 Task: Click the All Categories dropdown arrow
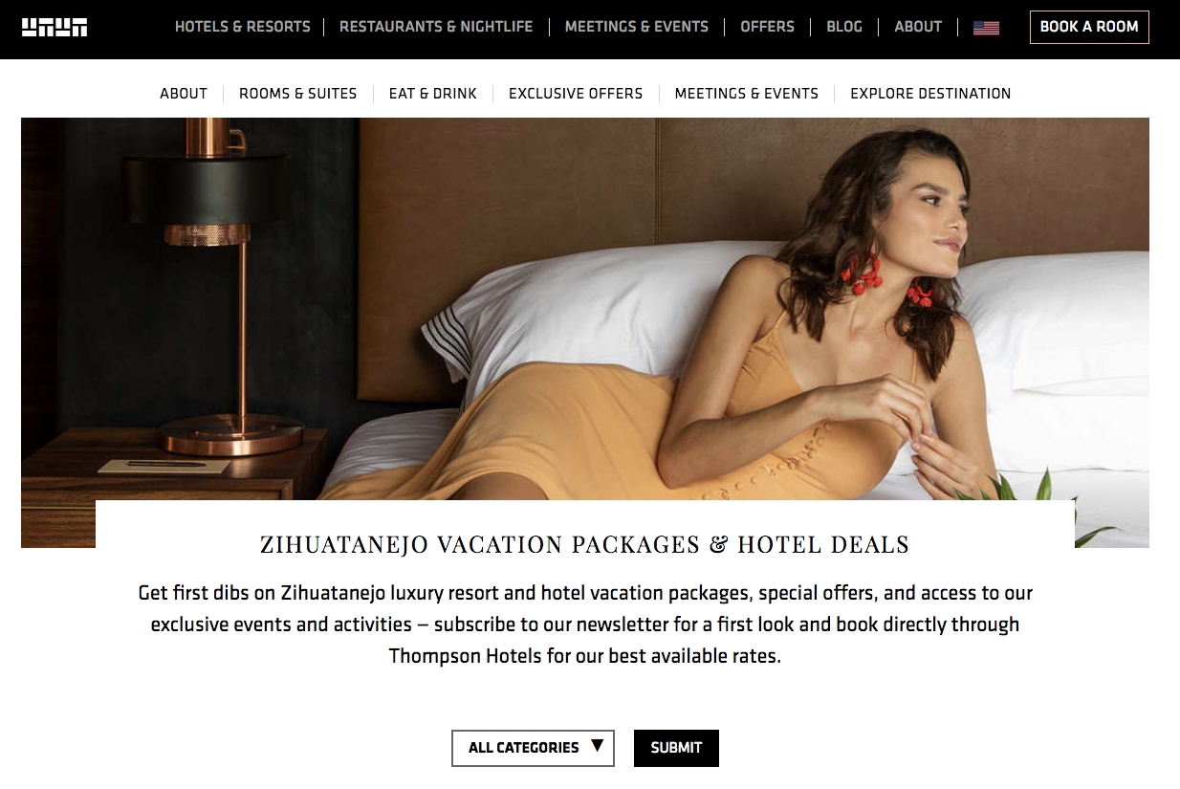click(x=597, y=746)
